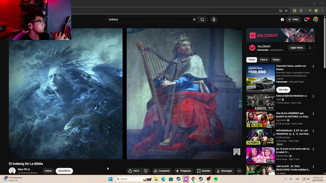Image resolution: width=326 pixels, height=183 pixels.
Task: Click the Guardar button
Action: 204,171
